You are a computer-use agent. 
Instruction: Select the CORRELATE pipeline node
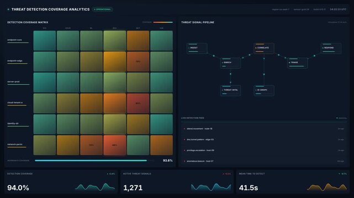pyautogui.click(x=264, y=48)
